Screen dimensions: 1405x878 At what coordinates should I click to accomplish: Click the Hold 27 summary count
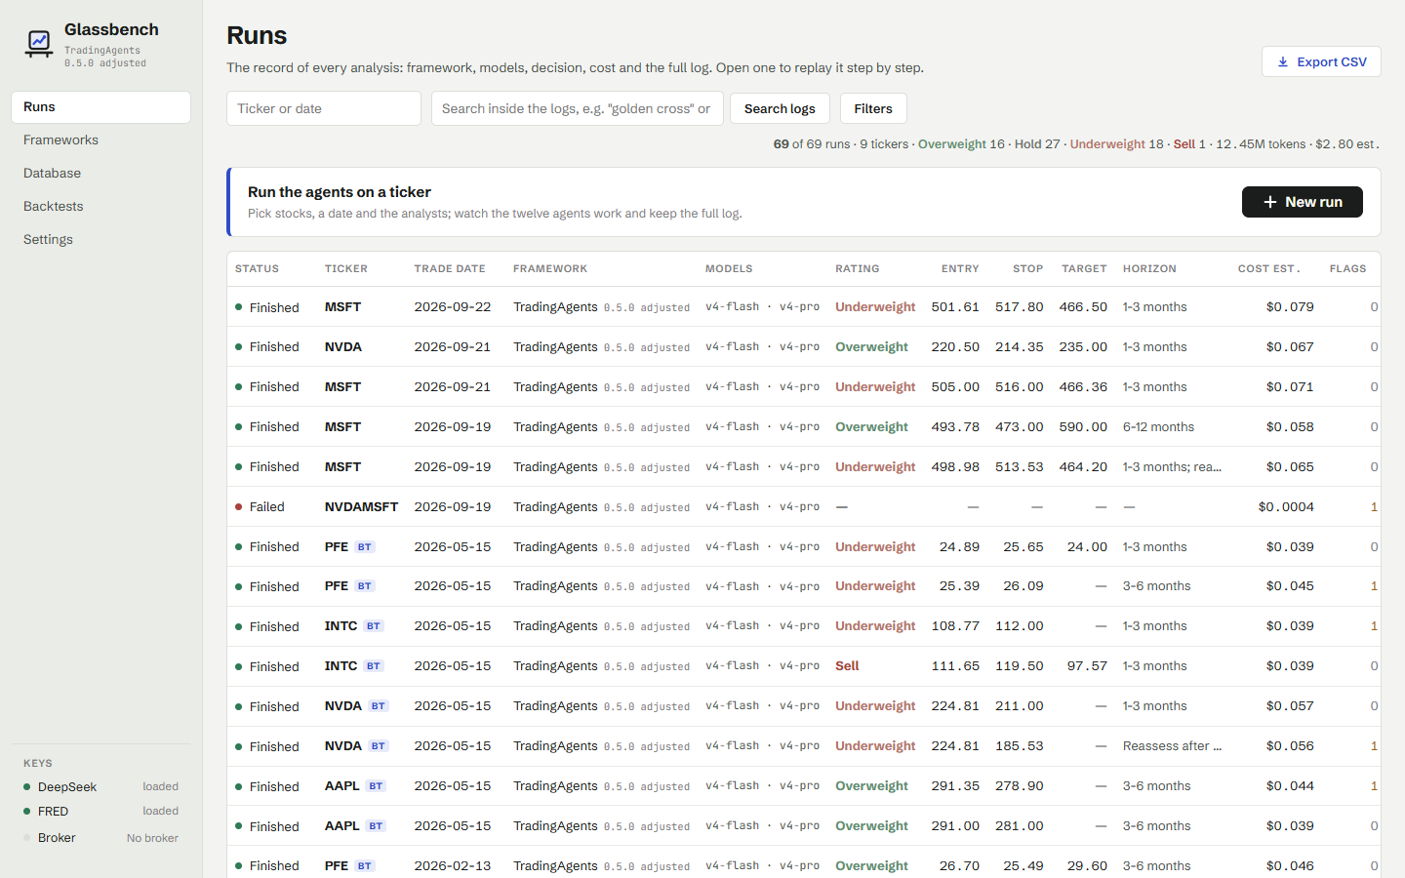[1037, 144]
